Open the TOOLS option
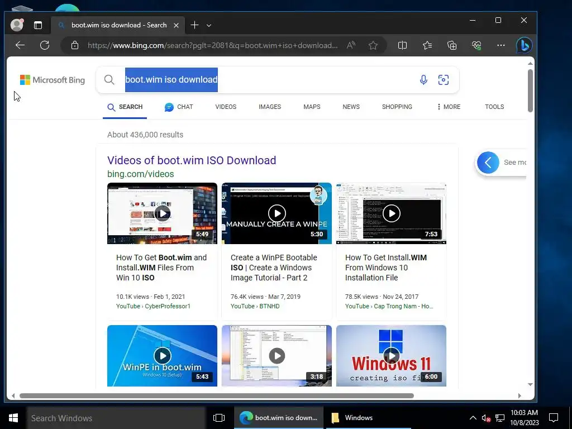 [494, 107]
